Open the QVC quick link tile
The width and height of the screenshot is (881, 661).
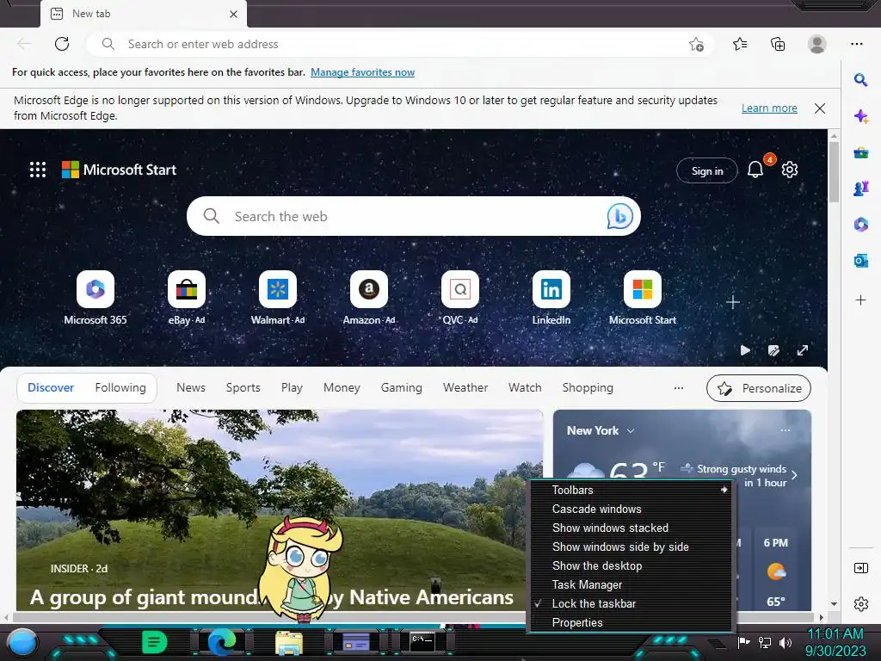pos(460,289)
